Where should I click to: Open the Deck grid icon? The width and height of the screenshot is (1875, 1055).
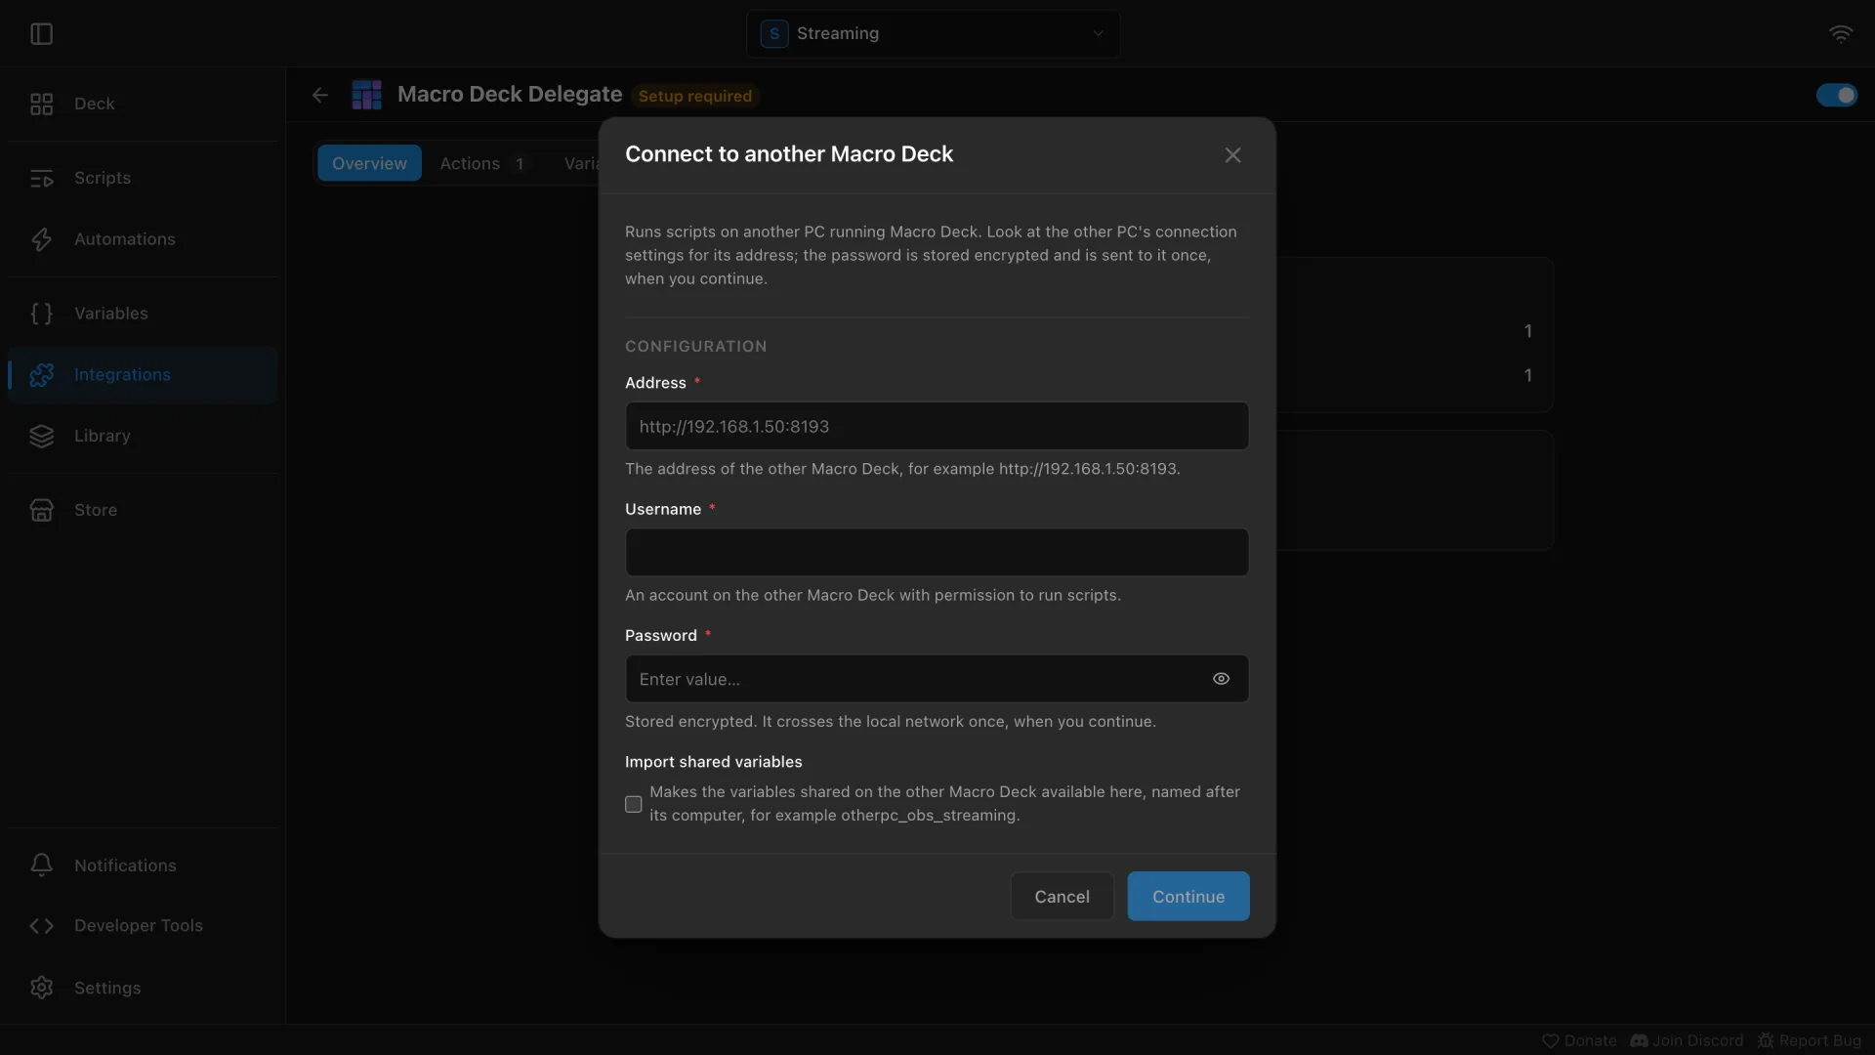[x=41, y=104]
